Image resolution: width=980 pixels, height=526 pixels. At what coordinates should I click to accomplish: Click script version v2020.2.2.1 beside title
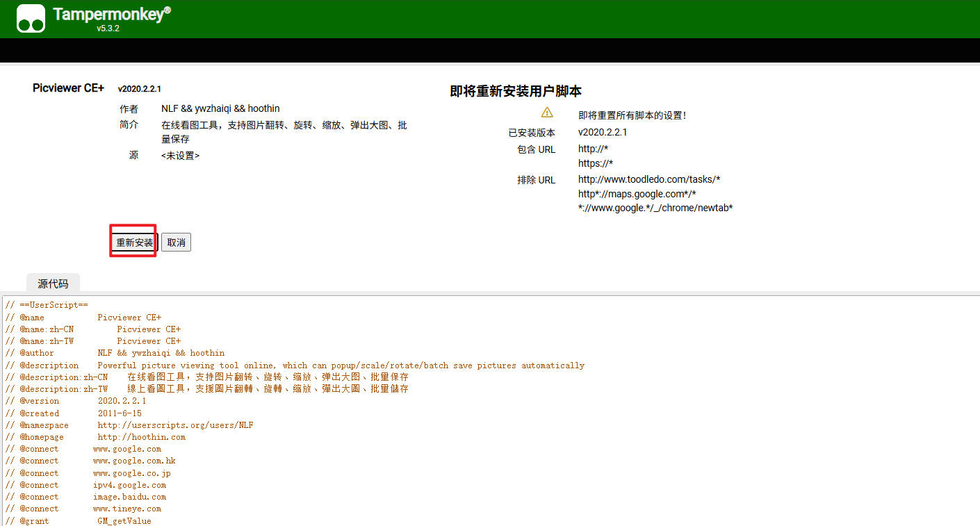[140, 89]
